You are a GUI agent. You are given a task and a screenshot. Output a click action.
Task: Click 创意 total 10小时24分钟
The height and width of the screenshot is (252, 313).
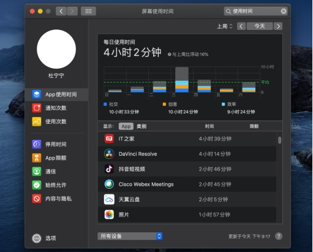point(183,112)
